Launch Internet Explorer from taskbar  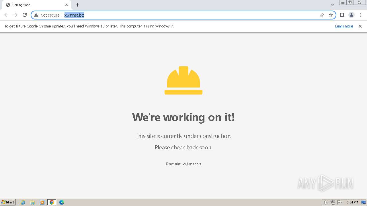23,202
